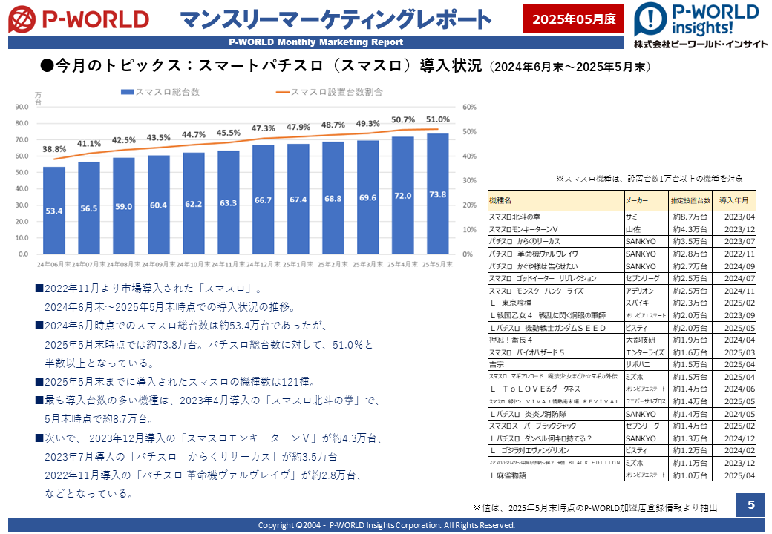Click the 47.3% data label on the line

(264, 128)
